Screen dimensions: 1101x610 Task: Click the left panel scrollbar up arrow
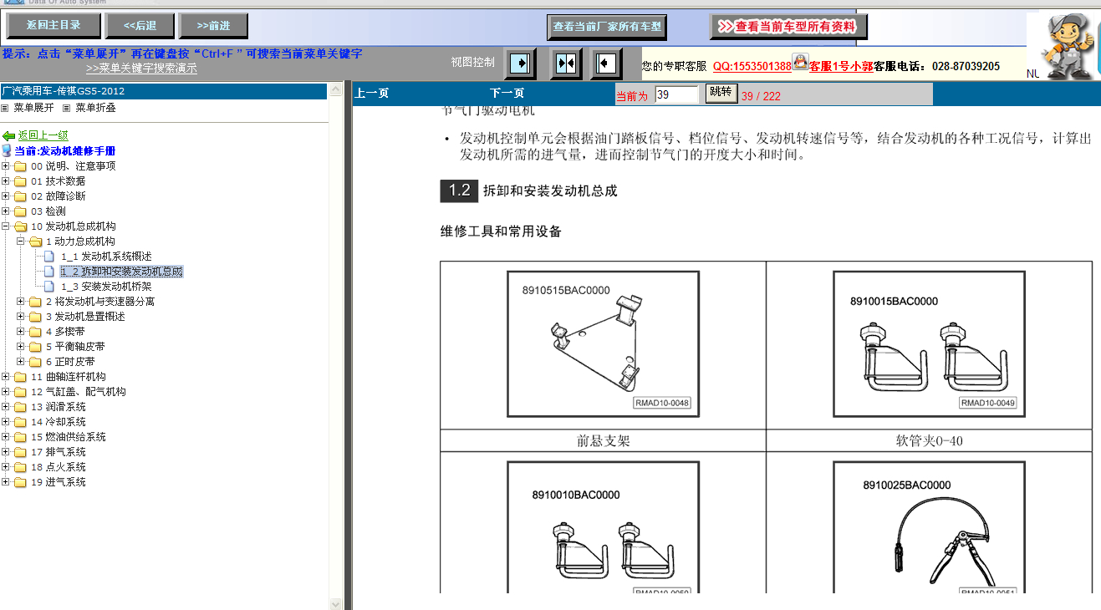[336, 88]
